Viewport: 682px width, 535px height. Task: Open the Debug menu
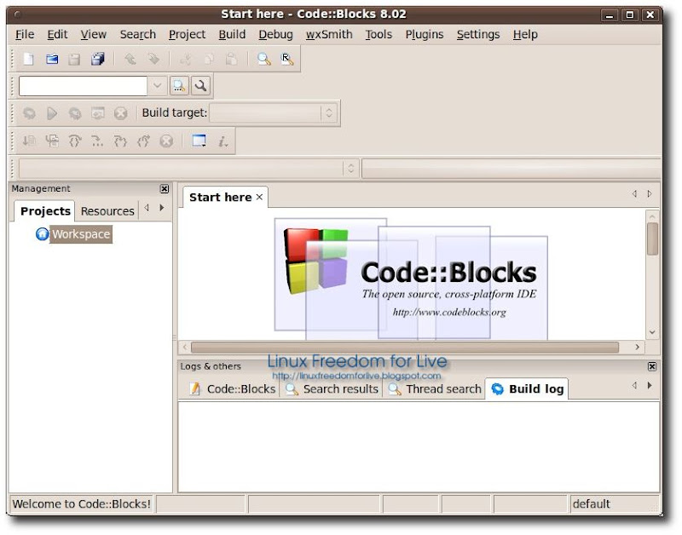tap(275, 34)
